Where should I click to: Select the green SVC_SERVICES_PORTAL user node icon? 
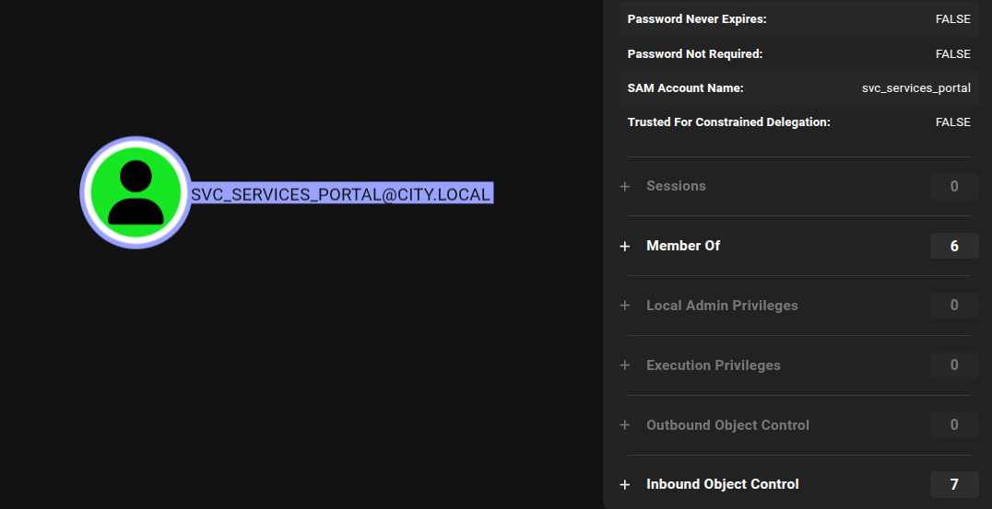tap(136, 192)
